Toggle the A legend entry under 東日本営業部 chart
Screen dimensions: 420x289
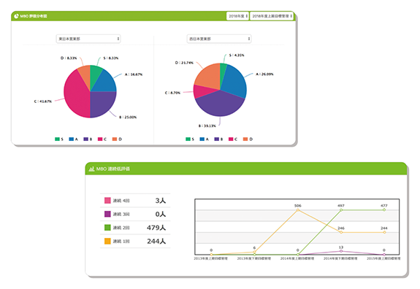click(73, 139)
